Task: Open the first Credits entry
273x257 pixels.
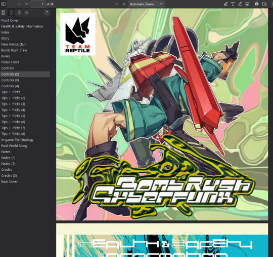Action: 7,170
